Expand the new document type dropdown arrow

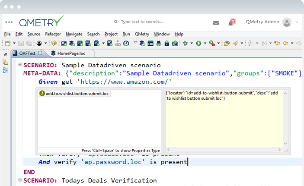tap(103, 43)
